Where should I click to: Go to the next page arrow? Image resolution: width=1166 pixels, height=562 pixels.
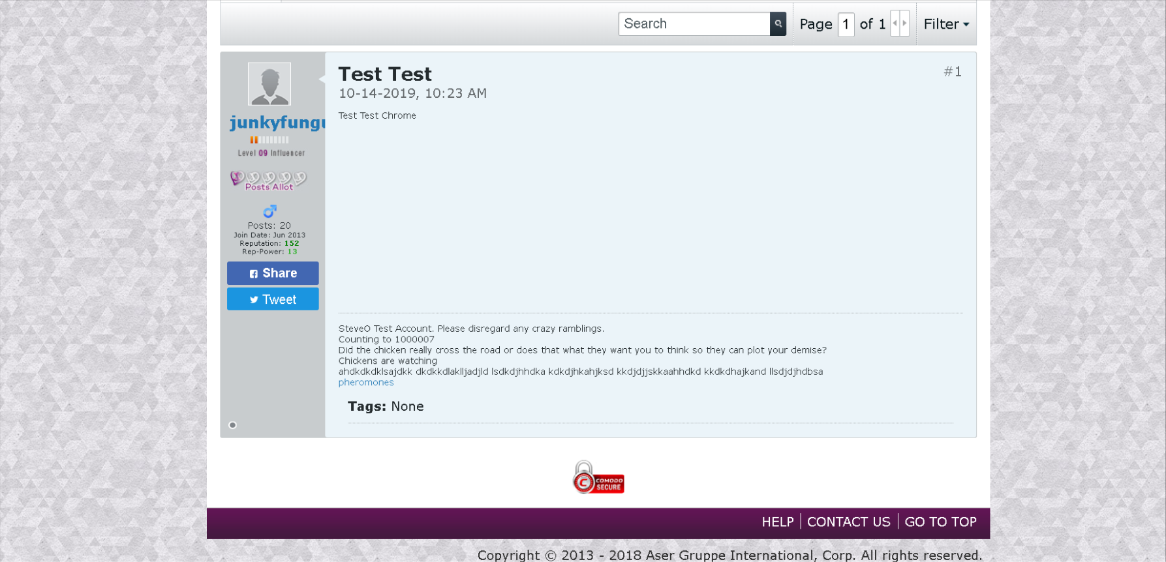click(x=904, y=23)
